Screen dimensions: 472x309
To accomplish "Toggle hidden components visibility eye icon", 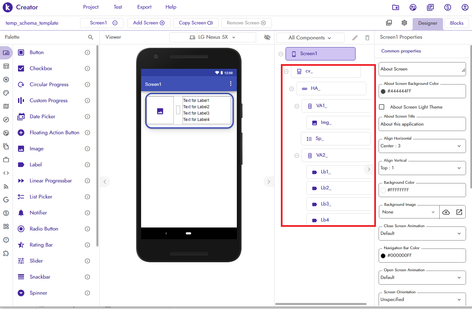I will (x=267, y=37).
